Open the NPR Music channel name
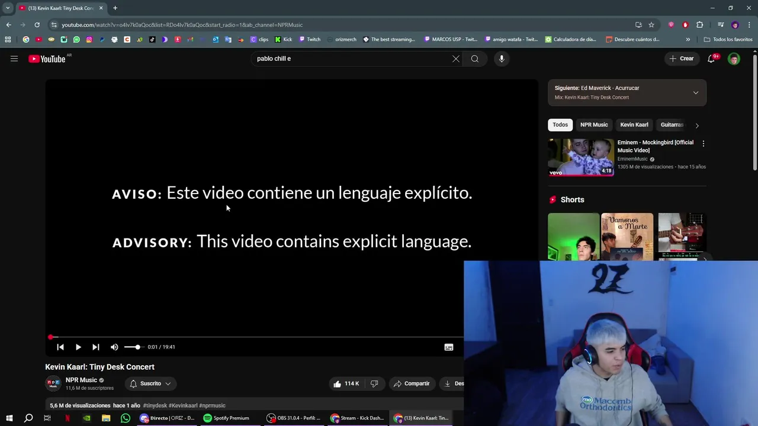Image resolution: width=758 pixels, height=426 pixels. (x=81, y=380)
